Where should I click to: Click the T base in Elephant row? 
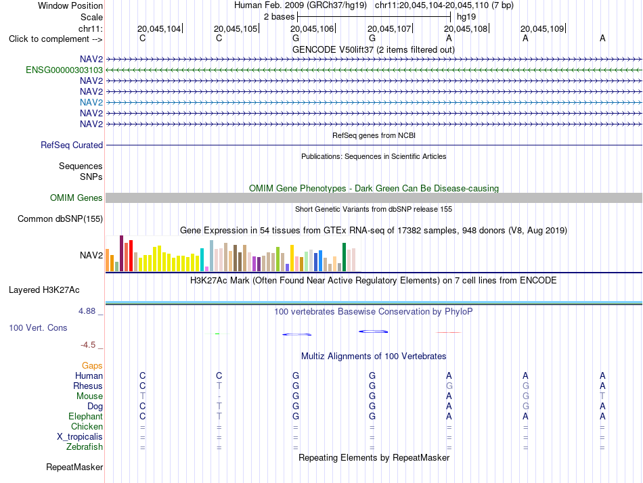(x=219, y=417)
